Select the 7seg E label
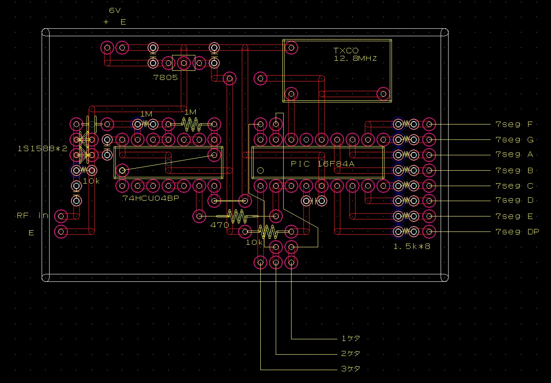 pos(514,216)
